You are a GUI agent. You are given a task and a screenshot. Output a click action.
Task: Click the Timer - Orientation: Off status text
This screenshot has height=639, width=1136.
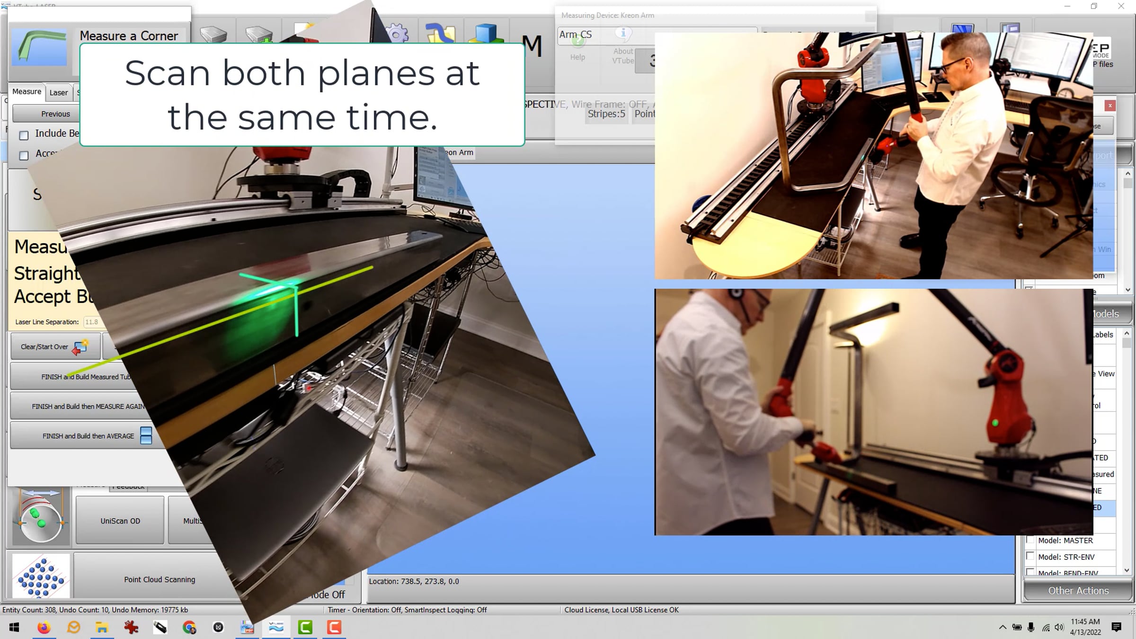pyautogui.click(x=407, y=610)
